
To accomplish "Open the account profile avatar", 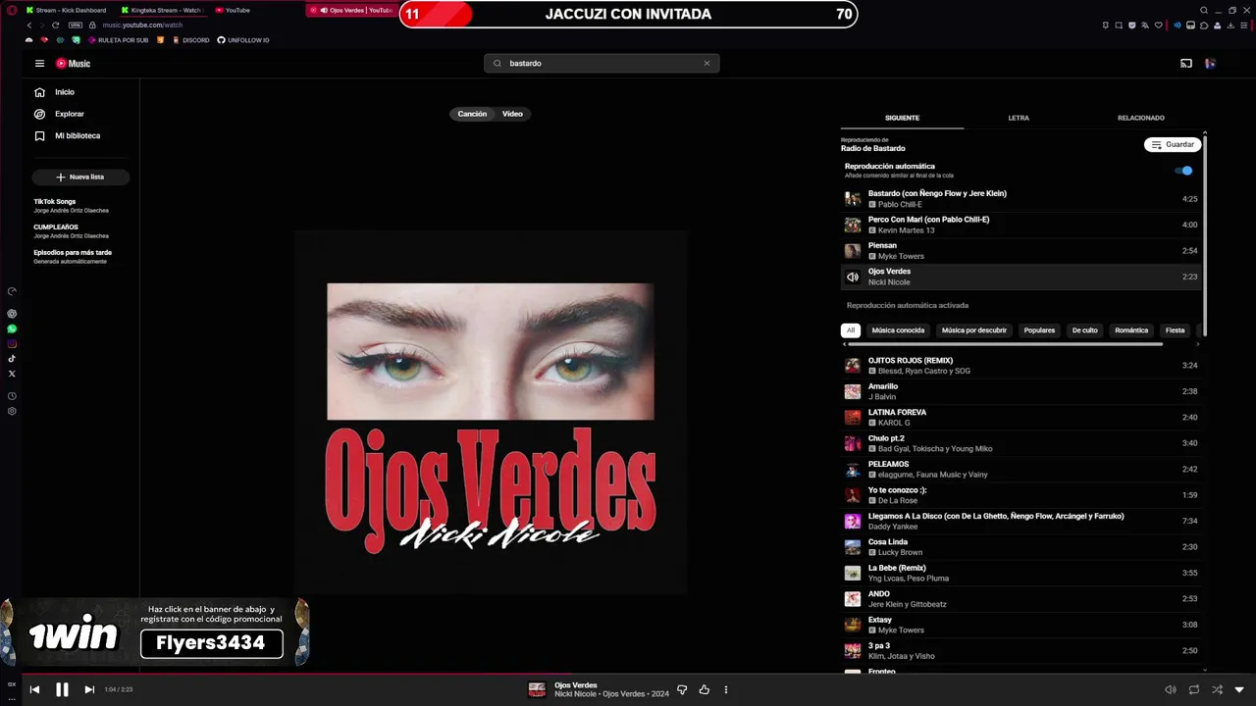I will coord(1211,64).
